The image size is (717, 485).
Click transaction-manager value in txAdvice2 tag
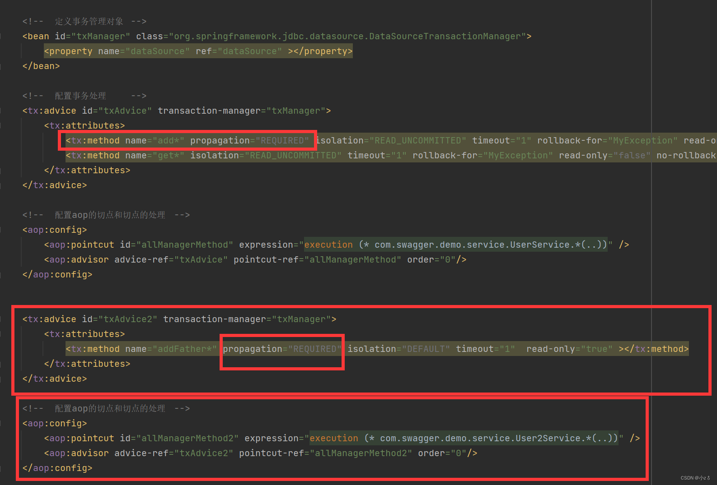click(301, 319)
